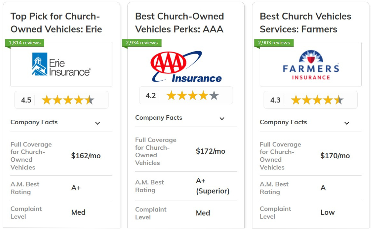Click the Best Church-Owned Vehicles Perks: AAA heading
This screenshot has height=230, width=372.
(x=179, y=23)
